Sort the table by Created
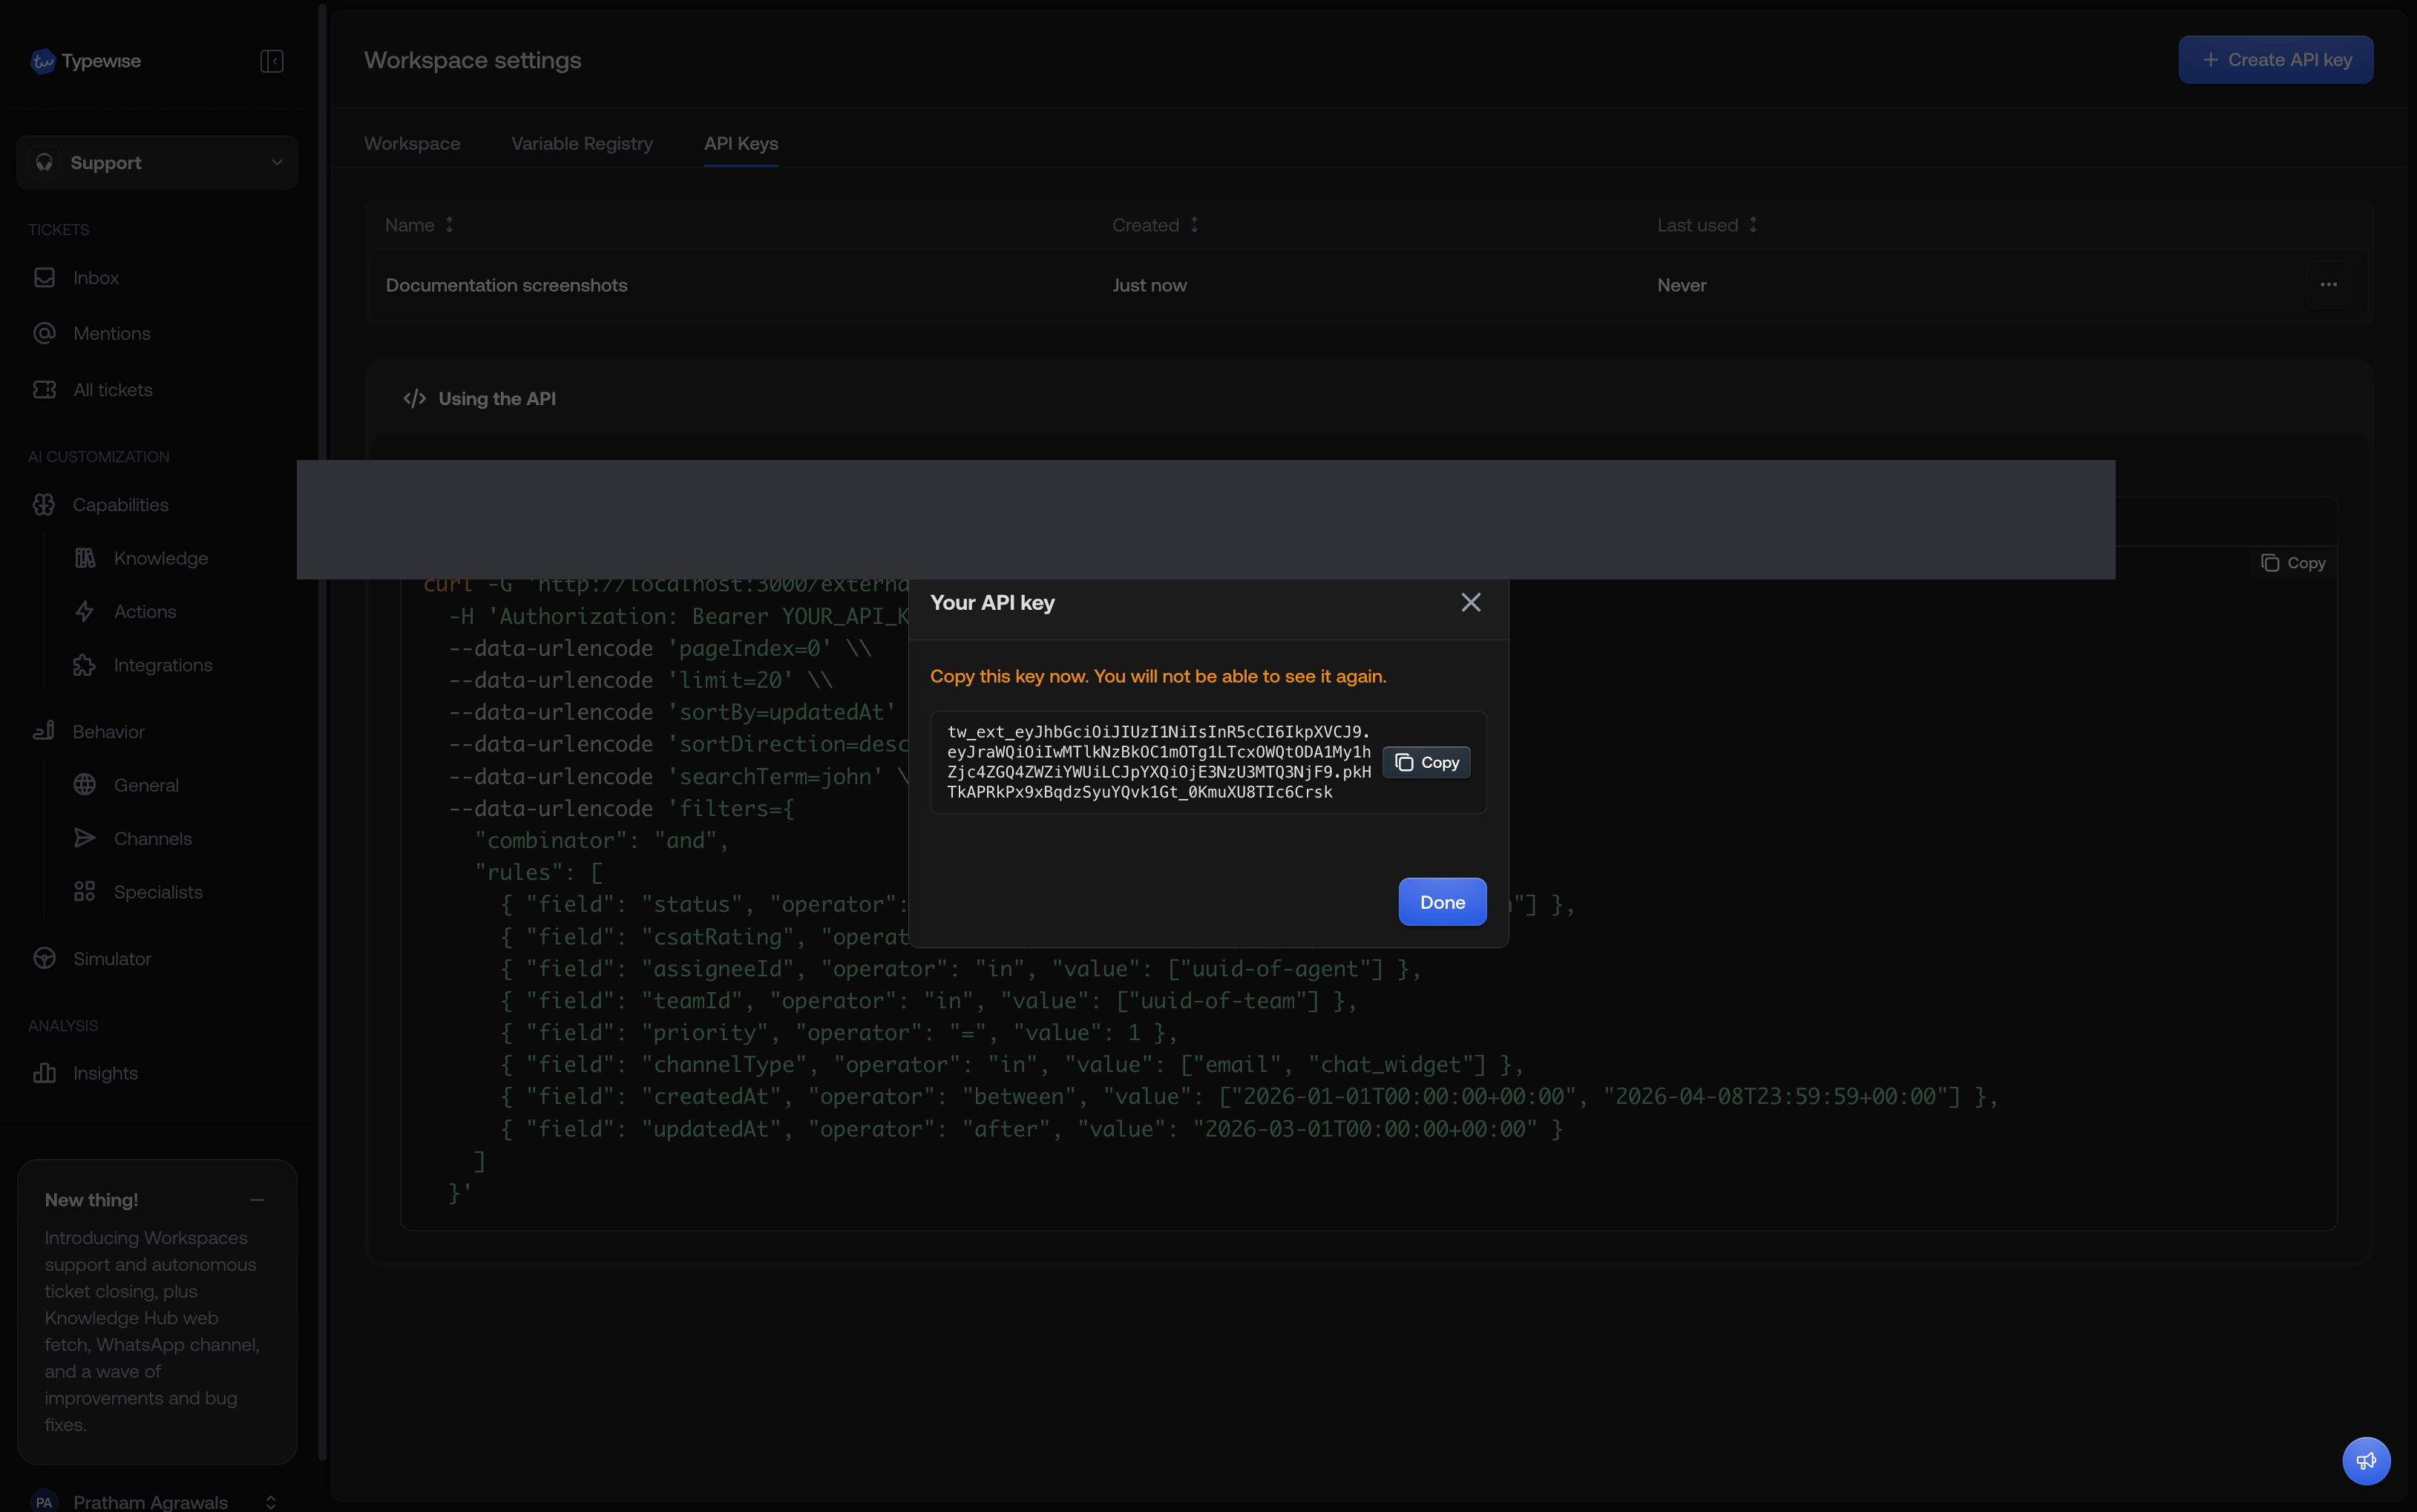Viewport: 2417px width, 1512px height. 1155,225
